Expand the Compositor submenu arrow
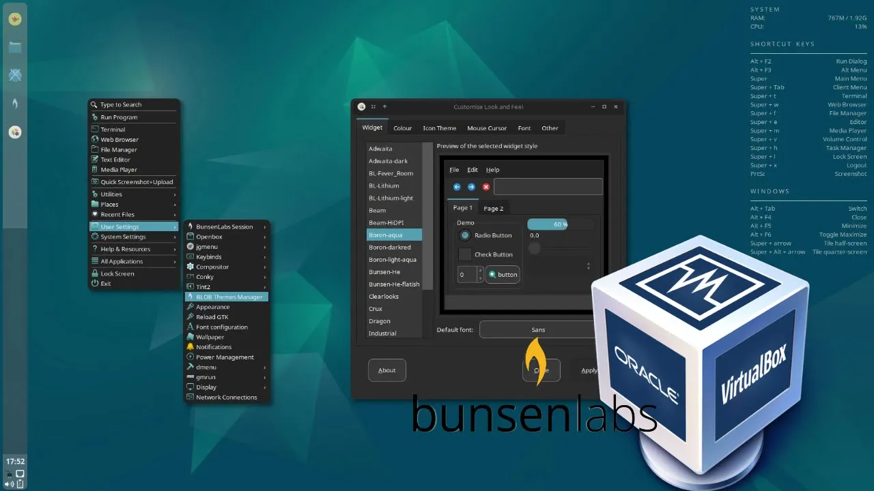The height and width of the screenshot is (491, 874). [265, 267]
